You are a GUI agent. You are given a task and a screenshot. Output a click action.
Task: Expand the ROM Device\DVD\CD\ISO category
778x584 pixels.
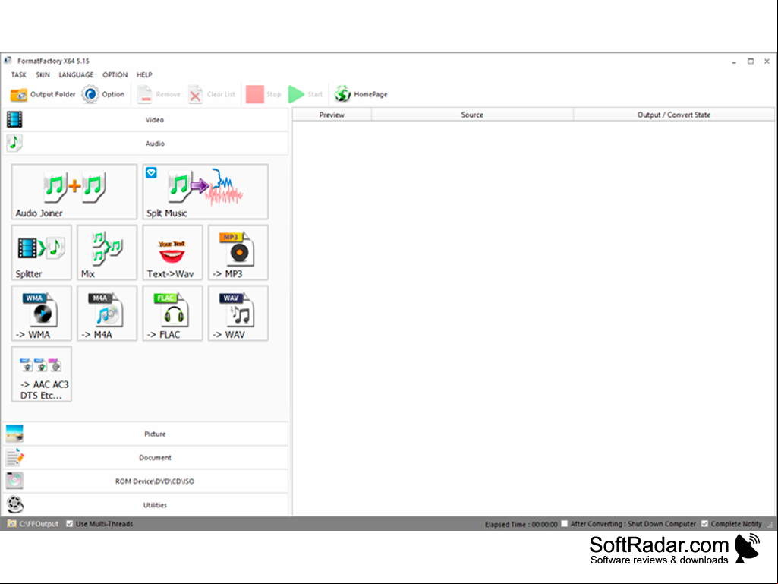[146, 481]
